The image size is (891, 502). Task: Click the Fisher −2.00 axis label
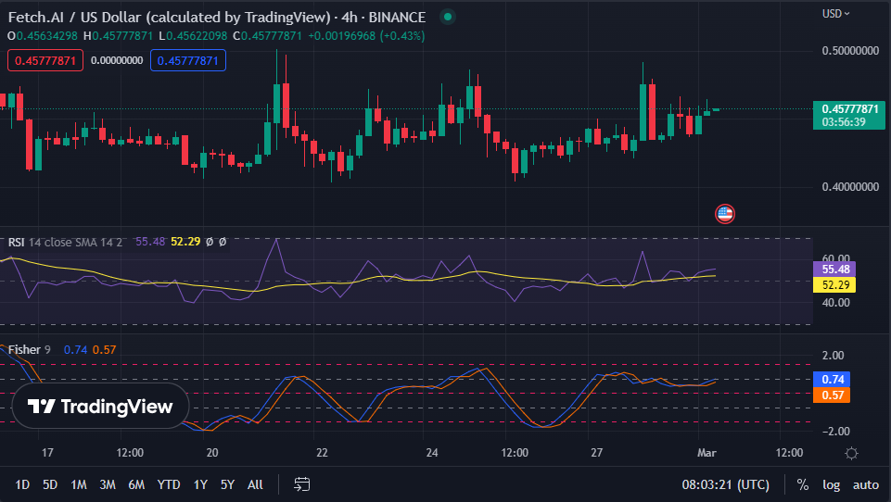(x=836, y=431)
